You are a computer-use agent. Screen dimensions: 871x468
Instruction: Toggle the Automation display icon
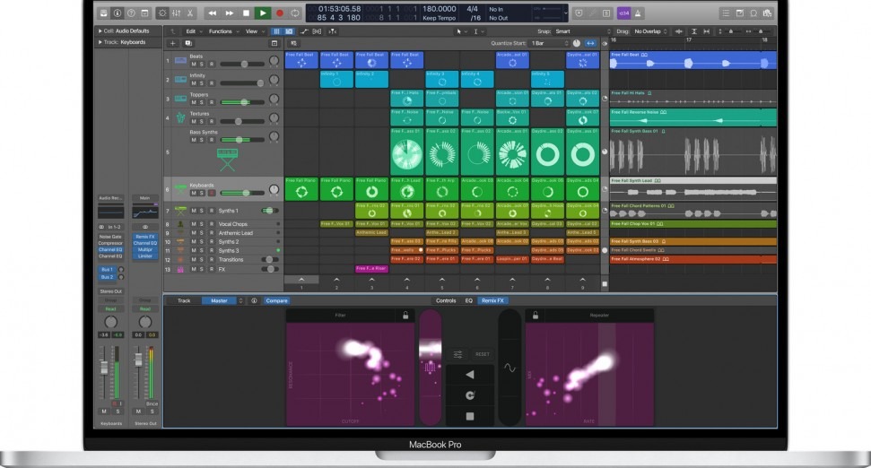click(304, 31)
